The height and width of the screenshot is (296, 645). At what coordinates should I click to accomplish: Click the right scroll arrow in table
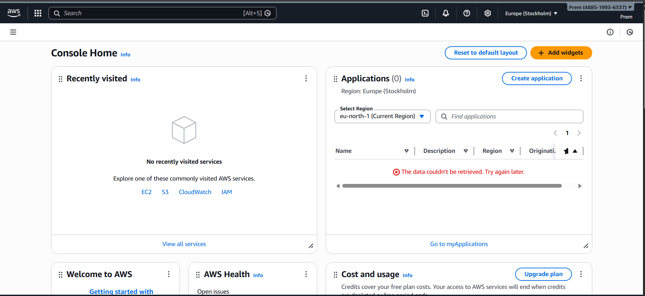580,186
